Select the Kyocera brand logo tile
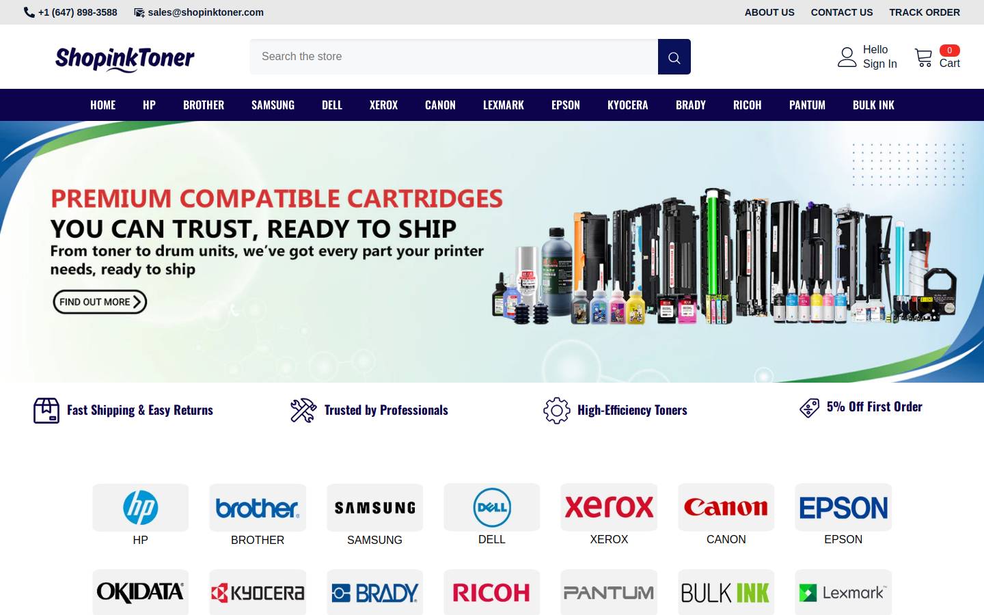Image resolution: width=984 pixels, height=615 pixels. (x=258, y=592)
